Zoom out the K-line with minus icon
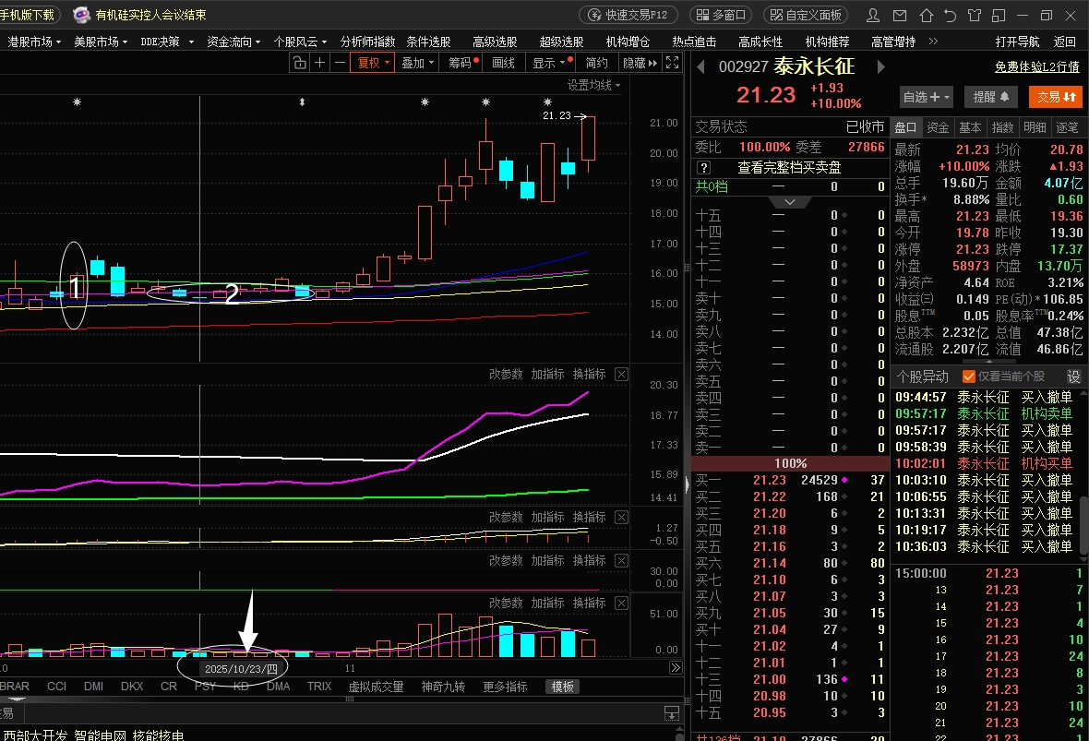The height and width of the screenshot is (741, 1089). [340, 63]
